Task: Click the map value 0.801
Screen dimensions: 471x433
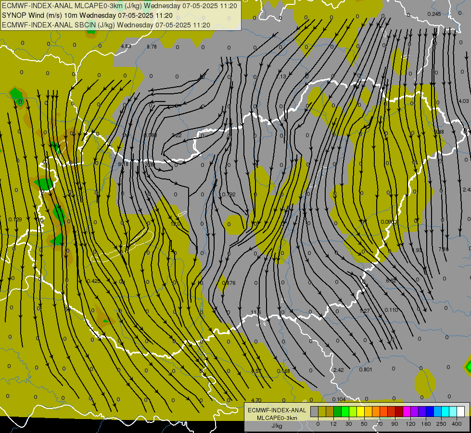Action: pyautogui.click(x=366, y=369)
